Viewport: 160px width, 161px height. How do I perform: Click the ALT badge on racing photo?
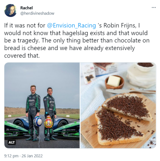(12, 142)
